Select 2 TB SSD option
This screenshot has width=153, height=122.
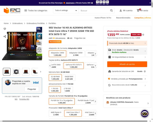tap(67, 90)
